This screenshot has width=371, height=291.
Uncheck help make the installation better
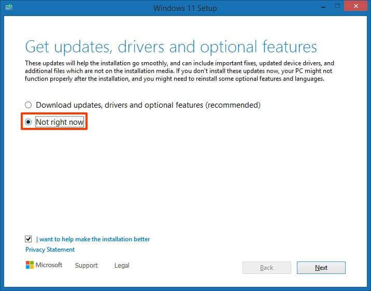point(28,239)
